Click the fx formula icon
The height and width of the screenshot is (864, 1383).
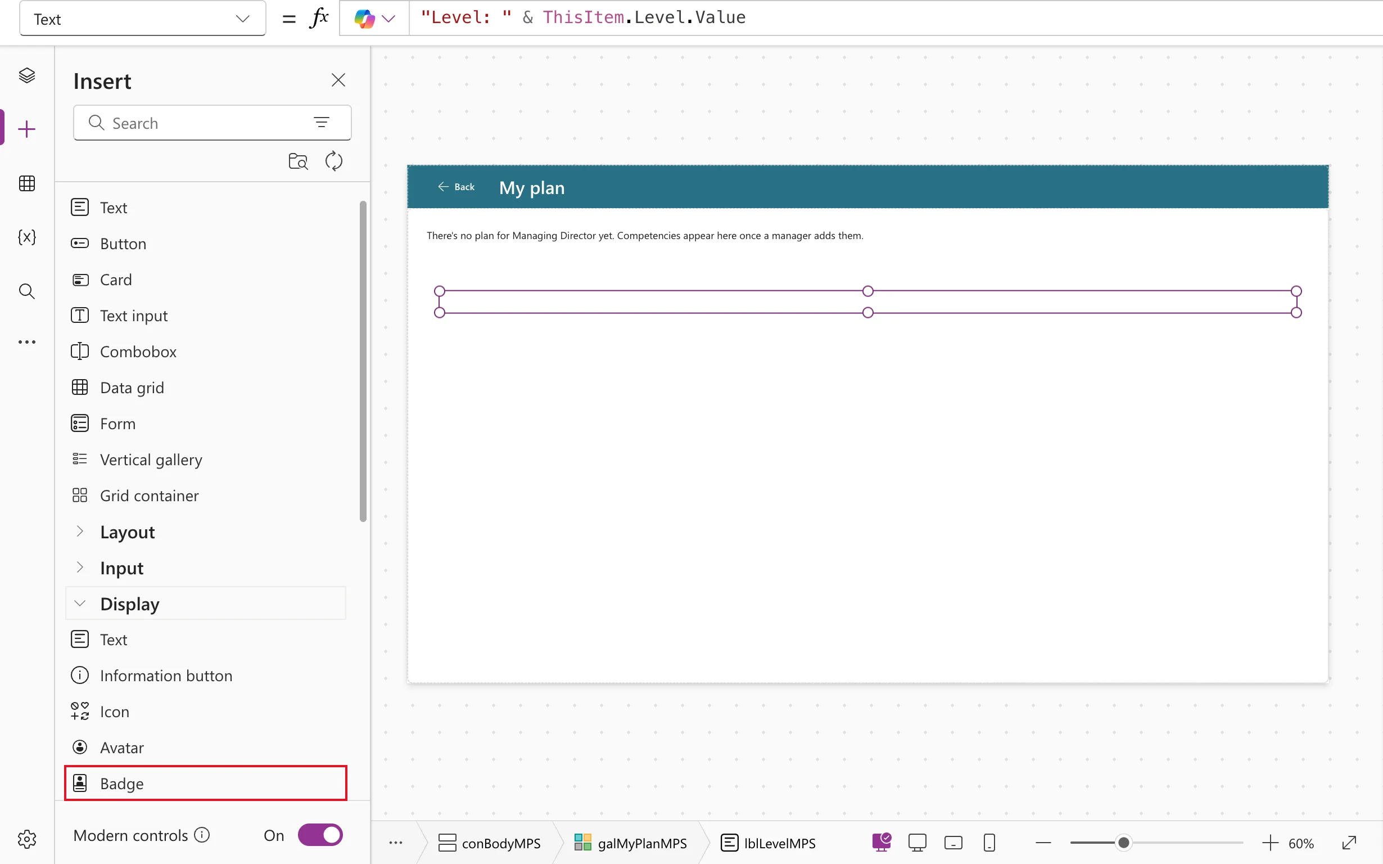319,17
